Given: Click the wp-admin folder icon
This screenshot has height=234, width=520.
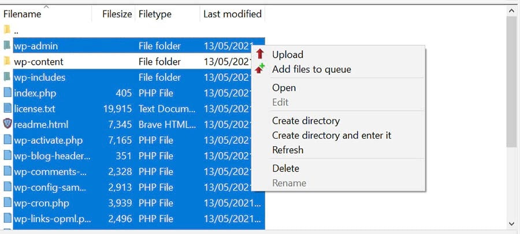Looking at the screenshot, I should point(7,46).
